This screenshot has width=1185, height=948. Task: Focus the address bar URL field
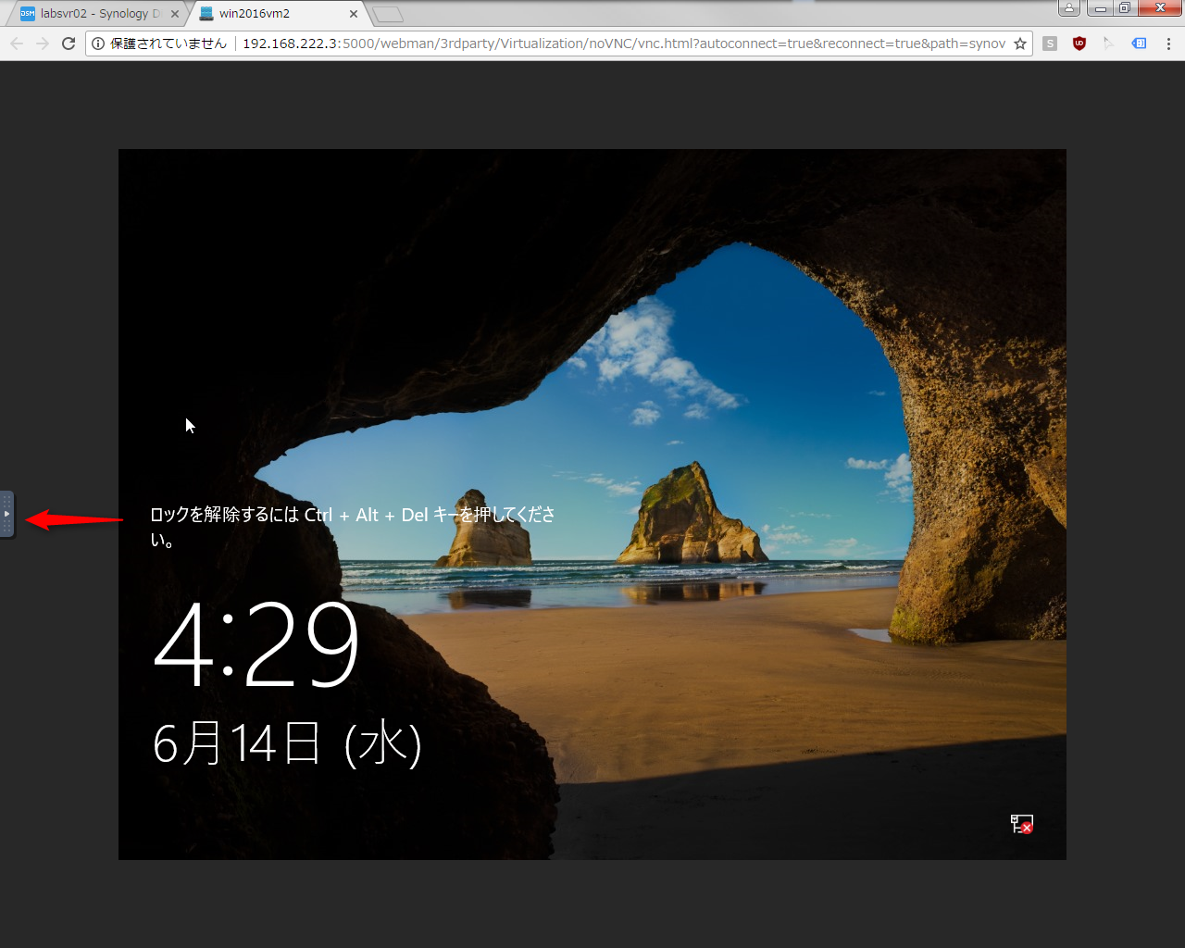[x=623, y=44]
